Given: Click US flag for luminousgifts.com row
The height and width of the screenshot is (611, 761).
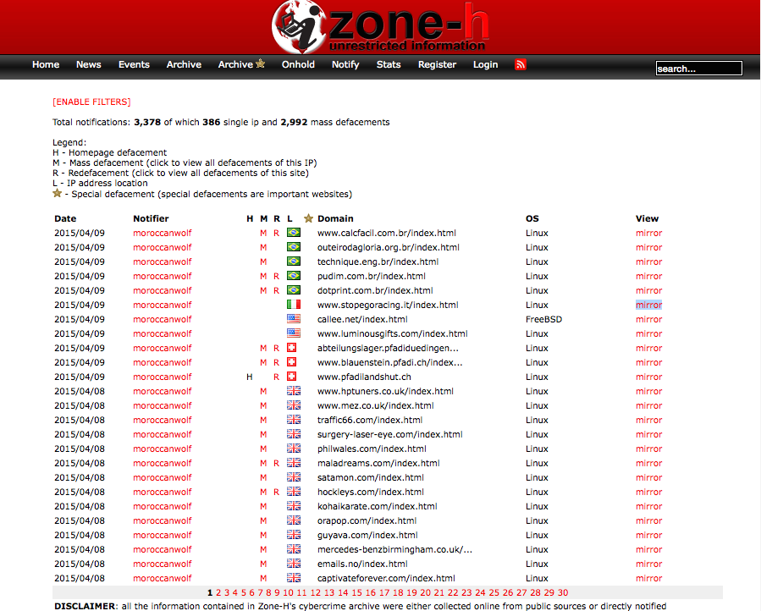Looking at the screenshot, I should 293,333.
